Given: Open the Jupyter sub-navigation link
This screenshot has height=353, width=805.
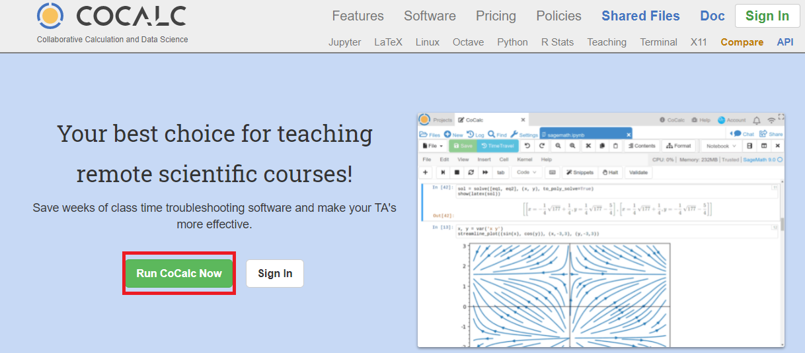Looking at the screenshot, I should click(x=345, y=42).
